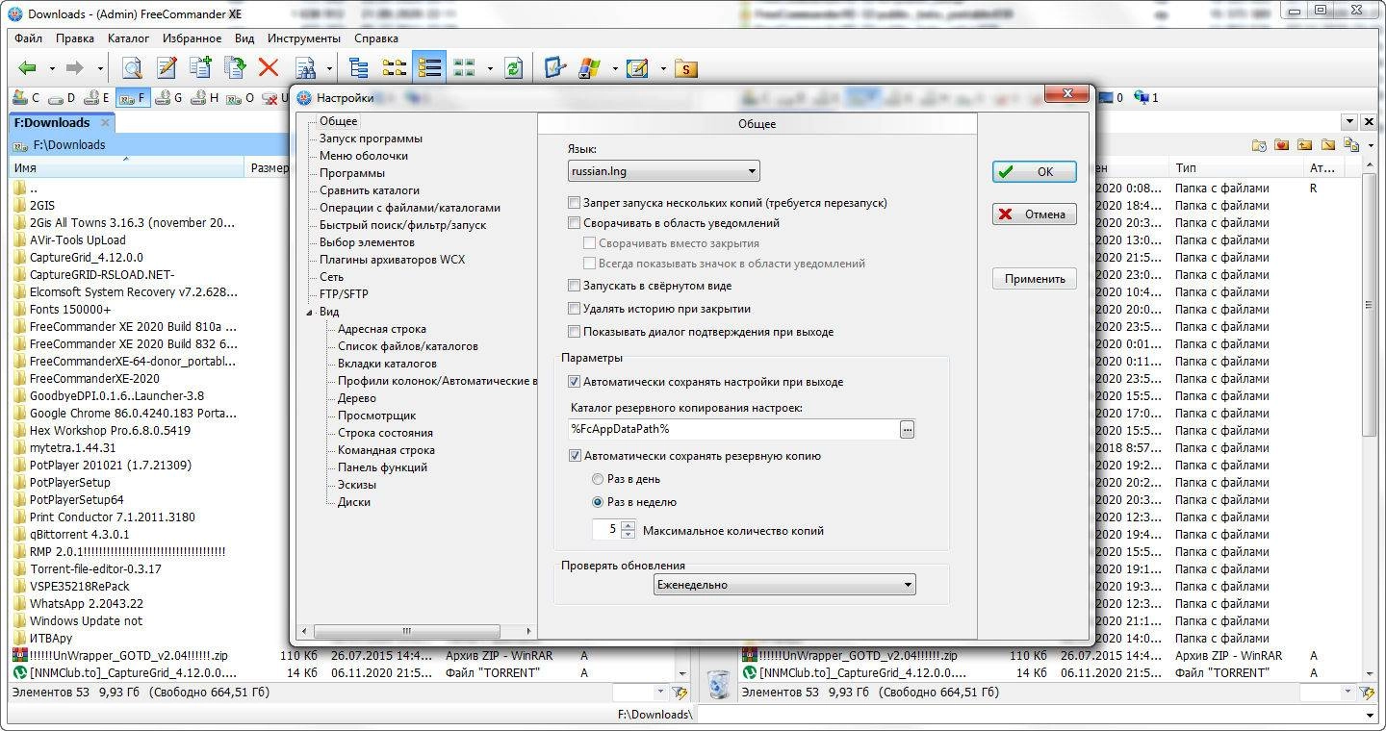Open the 'Каталог' menu

point(128,38)
